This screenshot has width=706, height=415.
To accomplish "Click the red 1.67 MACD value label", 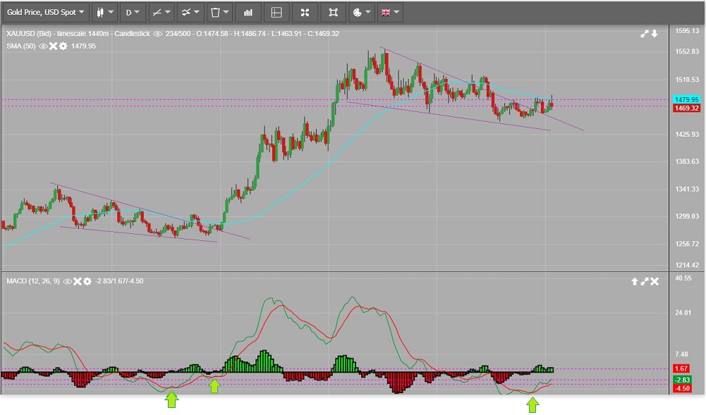I will (x=681, y=368).
